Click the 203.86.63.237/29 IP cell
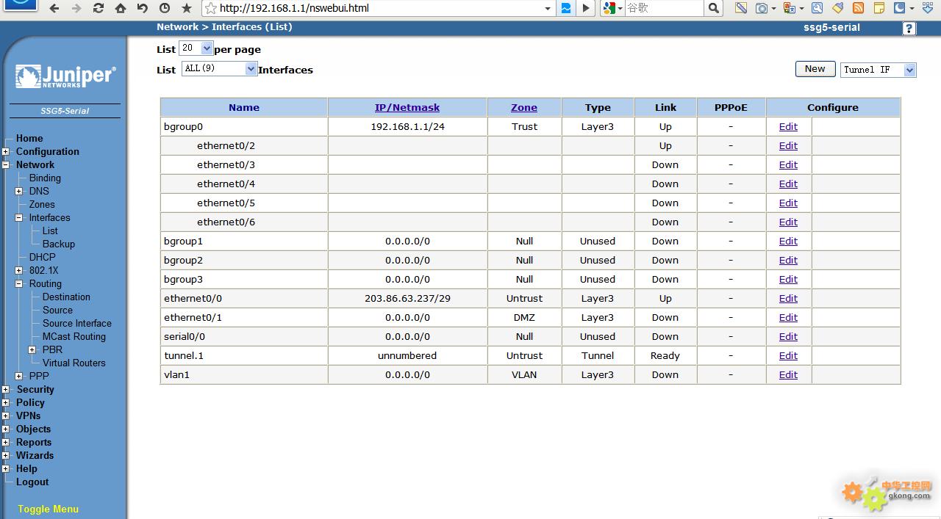The width and height of the screenshot is (941, 519). (x=407, y=298)
